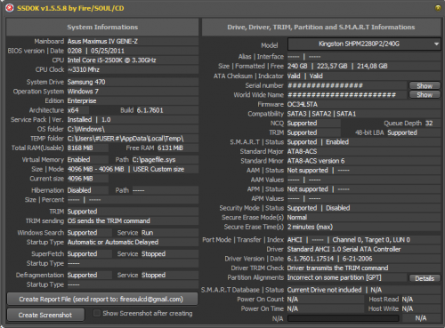Click the Hibernation 'Disabled' value
Screen dimensions: 445x328
[79, 190]
